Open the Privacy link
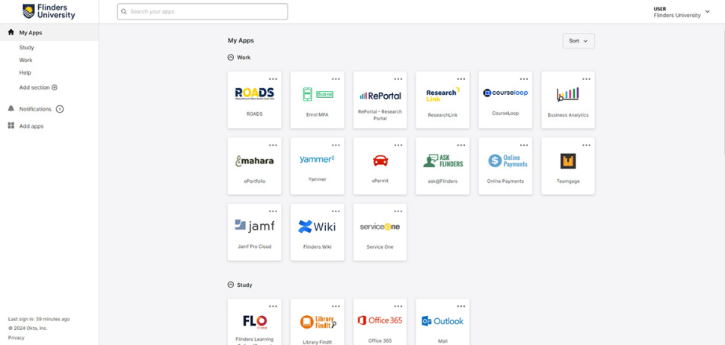The width and height of the screenshot is (725, 345). pos(16,338)
